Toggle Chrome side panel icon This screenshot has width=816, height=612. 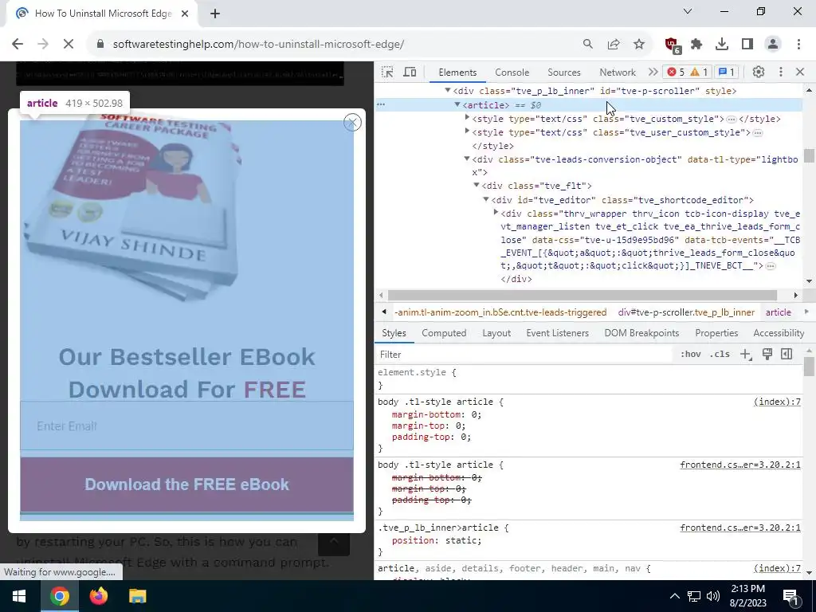(x=747, y=45)
